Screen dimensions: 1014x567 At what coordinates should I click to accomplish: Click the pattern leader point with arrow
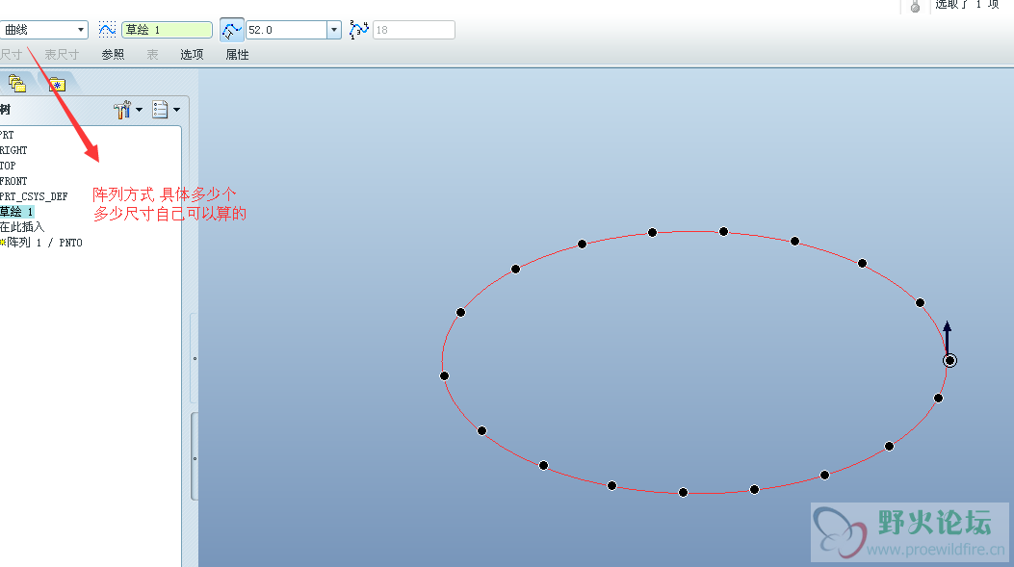pos(949,361)
